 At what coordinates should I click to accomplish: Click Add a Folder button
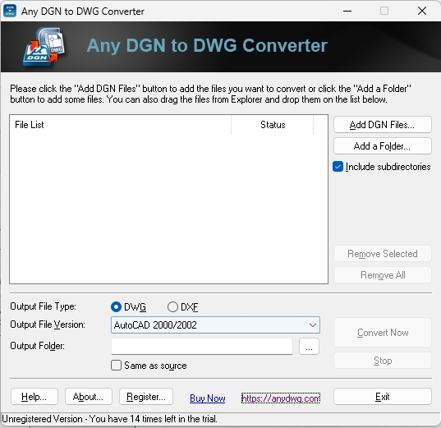coord(382,146)
